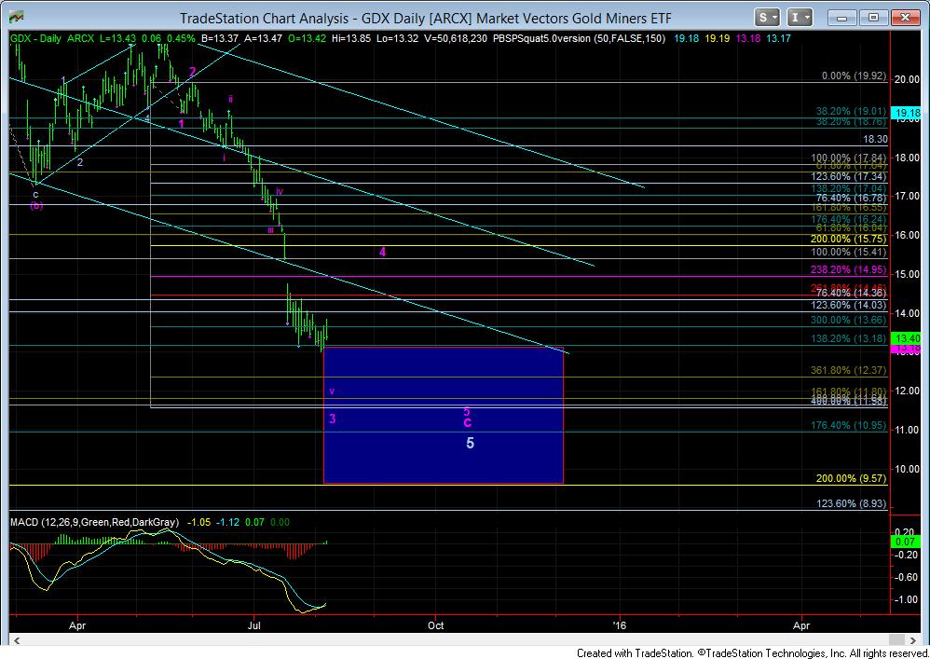930x659 pixels.
Task: Click the '100.00% (17.84)' Fibonacci label
Action: point(849,158)
